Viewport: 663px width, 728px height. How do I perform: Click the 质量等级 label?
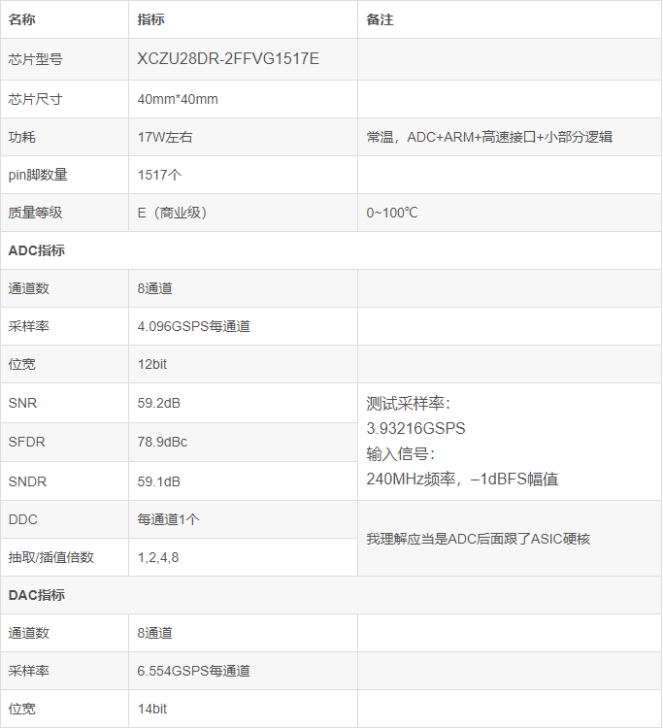pyautogui.click(x=35, y=213)
